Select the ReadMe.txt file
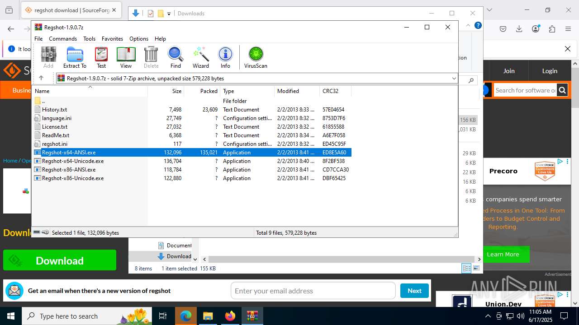The height and width of the screenshot is (325, 579). 192,135
